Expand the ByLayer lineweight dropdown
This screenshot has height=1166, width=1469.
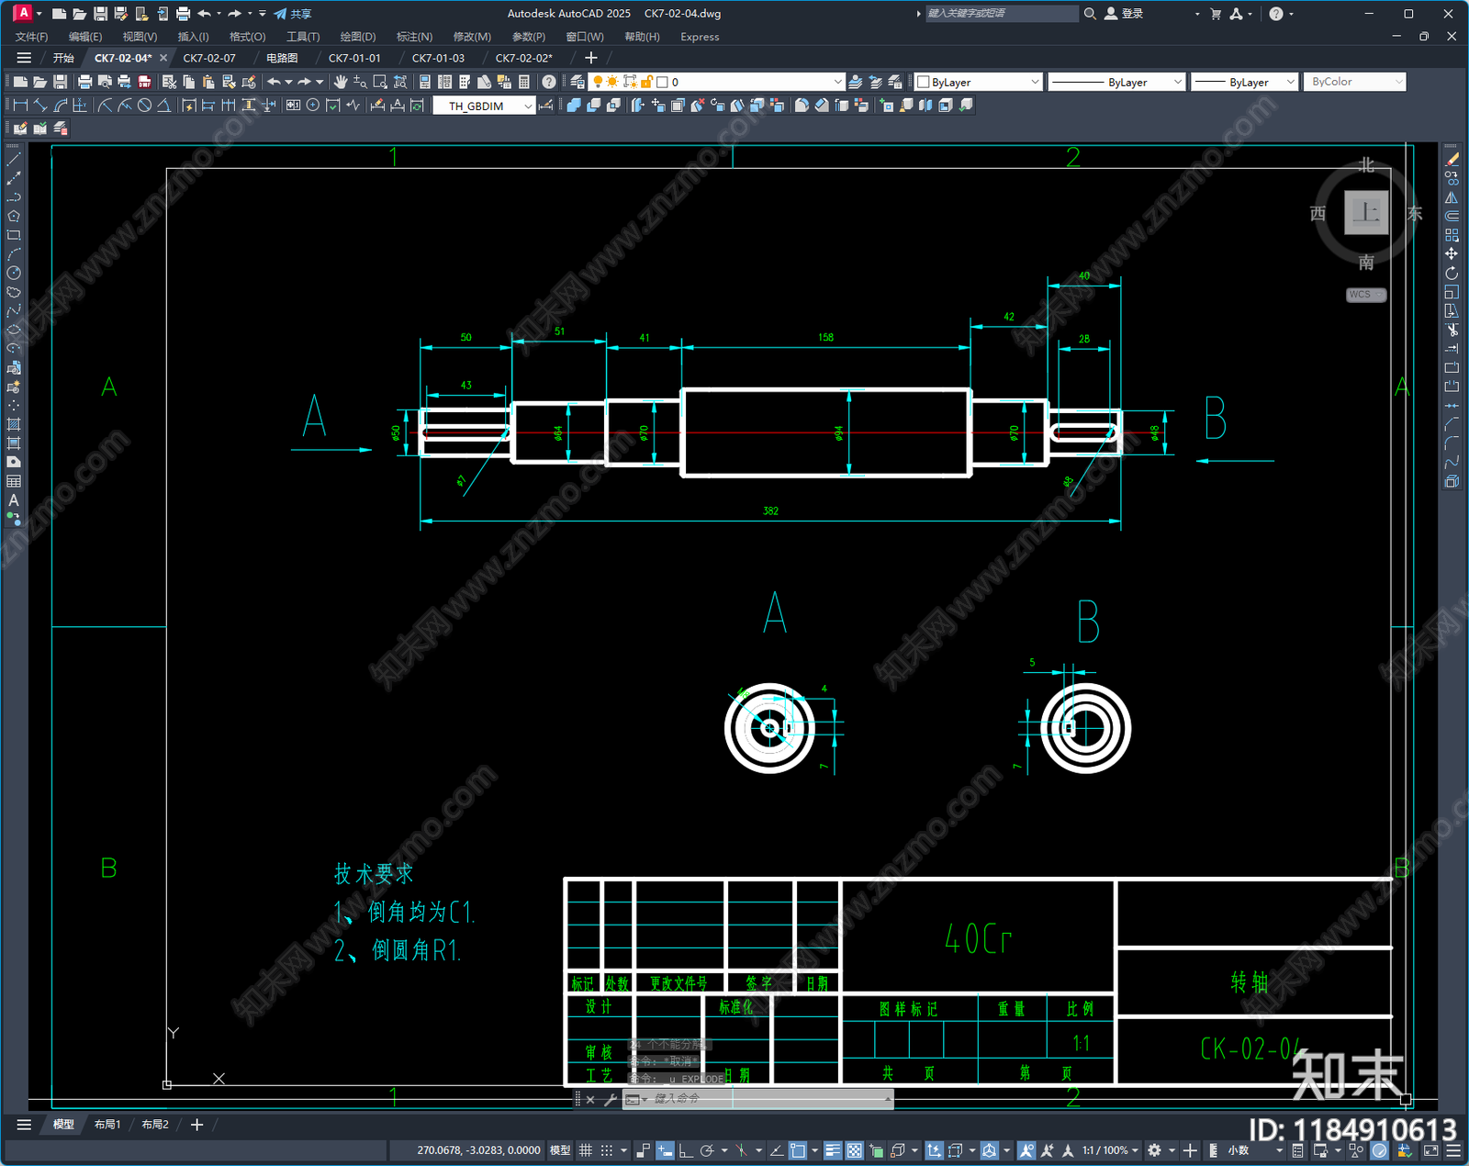pyautogui.click(x=1244, y=82)
